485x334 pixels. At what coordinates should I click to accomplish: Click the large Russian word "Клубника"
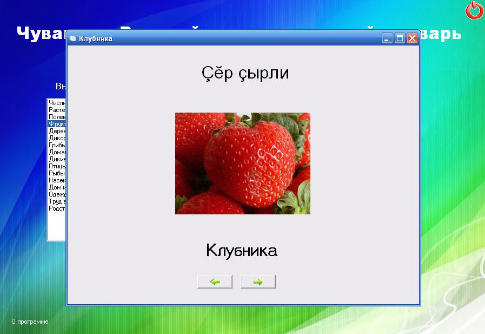point(242,250)
